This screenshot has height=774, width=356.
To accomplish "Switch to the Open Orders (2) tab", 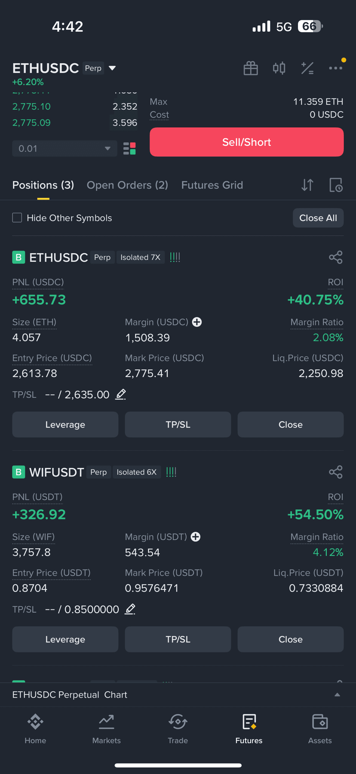I will (127, 185).
